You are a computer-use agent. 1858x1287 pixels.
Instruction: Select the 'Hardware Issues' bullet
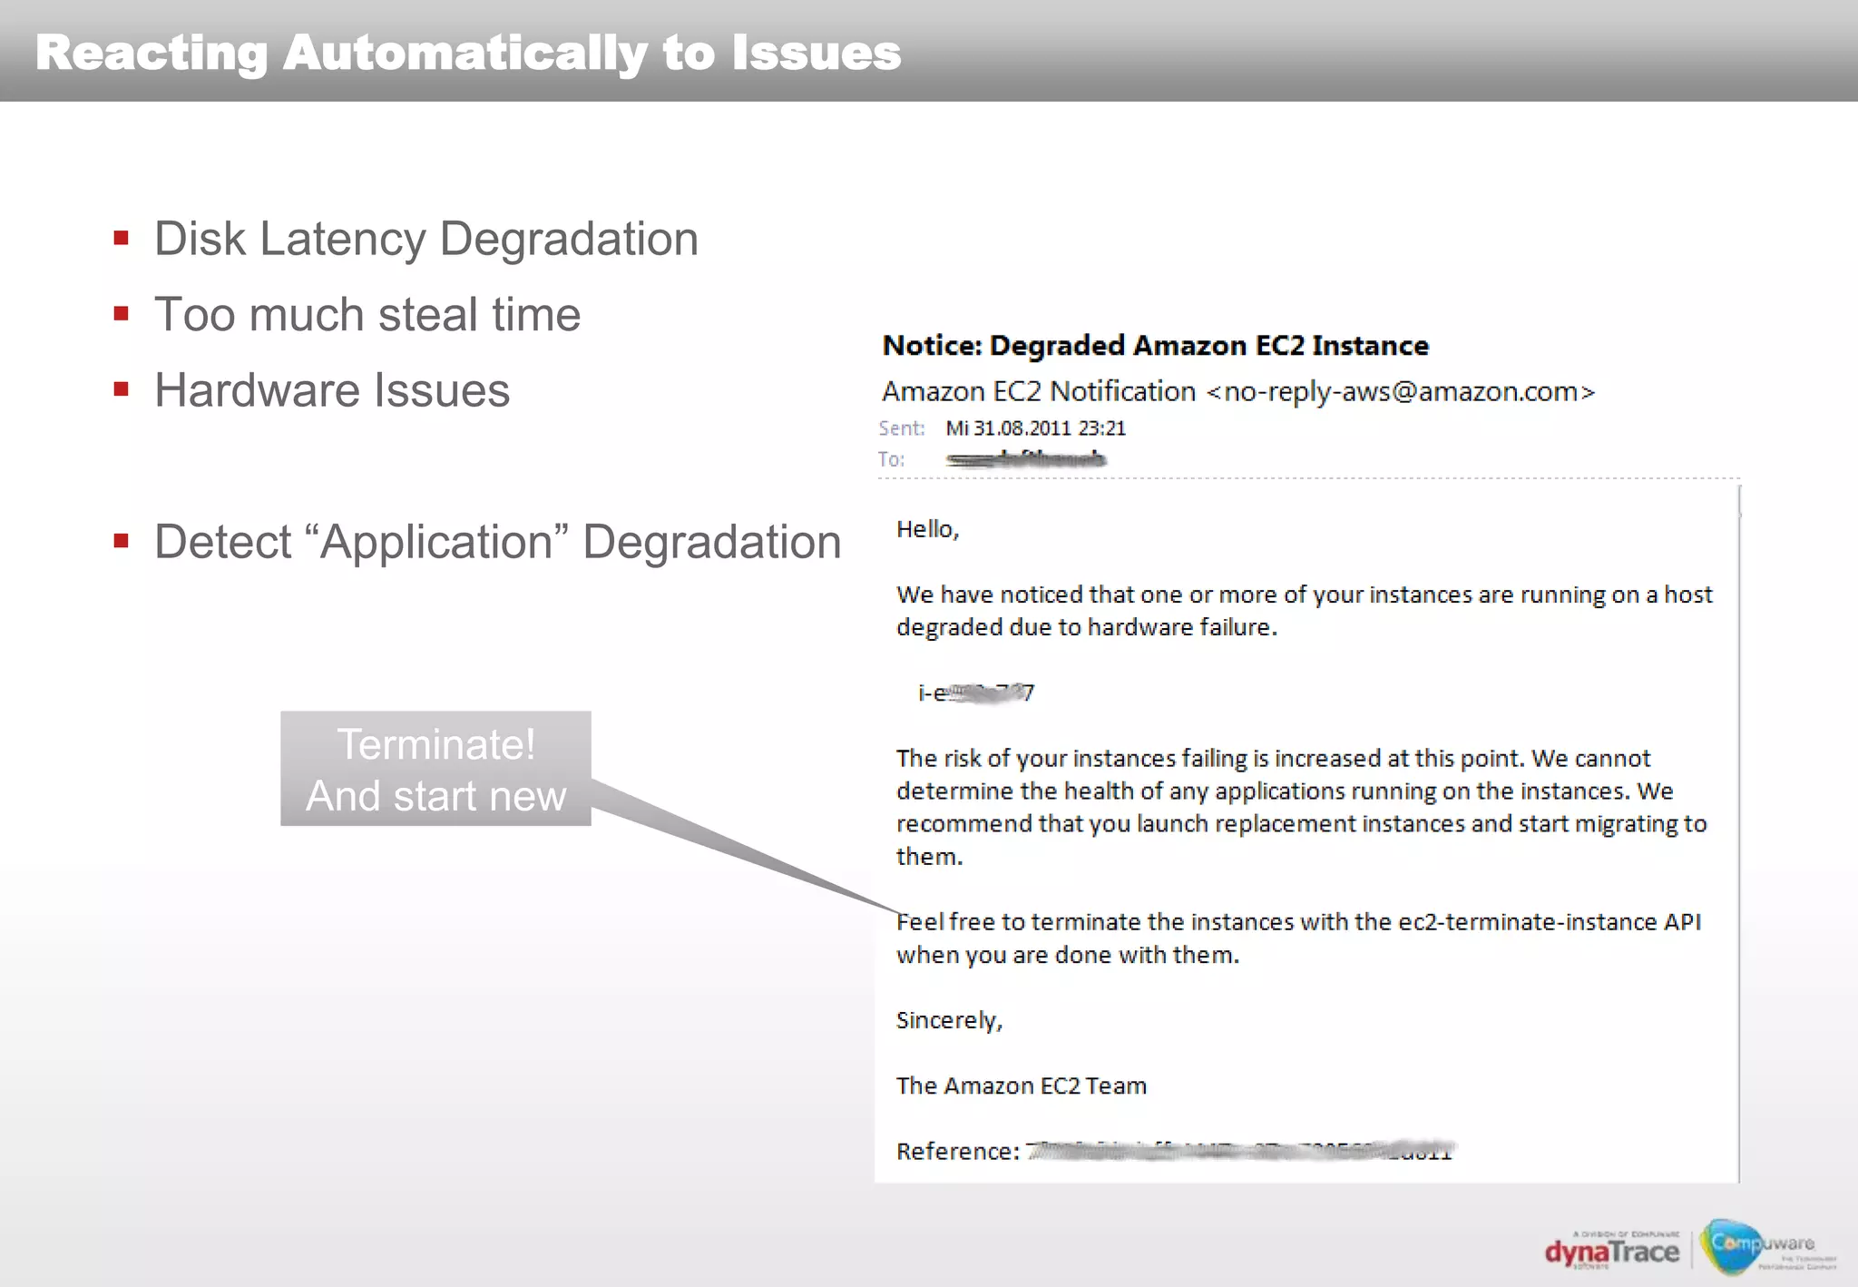click(x=332, y=390)
